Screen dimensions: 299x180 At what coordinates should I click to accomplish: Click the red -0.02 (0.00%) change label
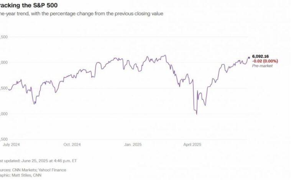pos(265,61)
